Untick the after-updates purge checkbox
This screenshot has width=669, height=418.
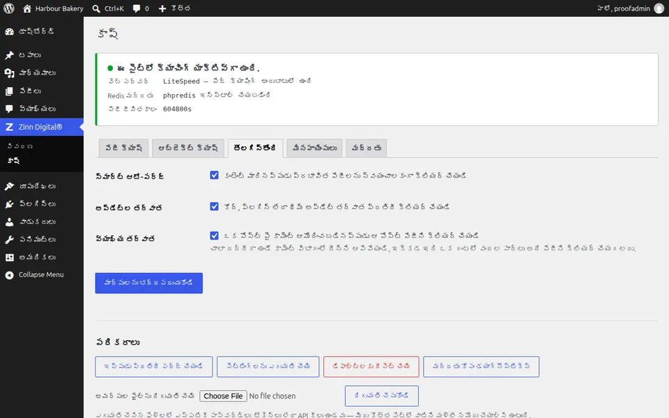click(x=214, y=206)
